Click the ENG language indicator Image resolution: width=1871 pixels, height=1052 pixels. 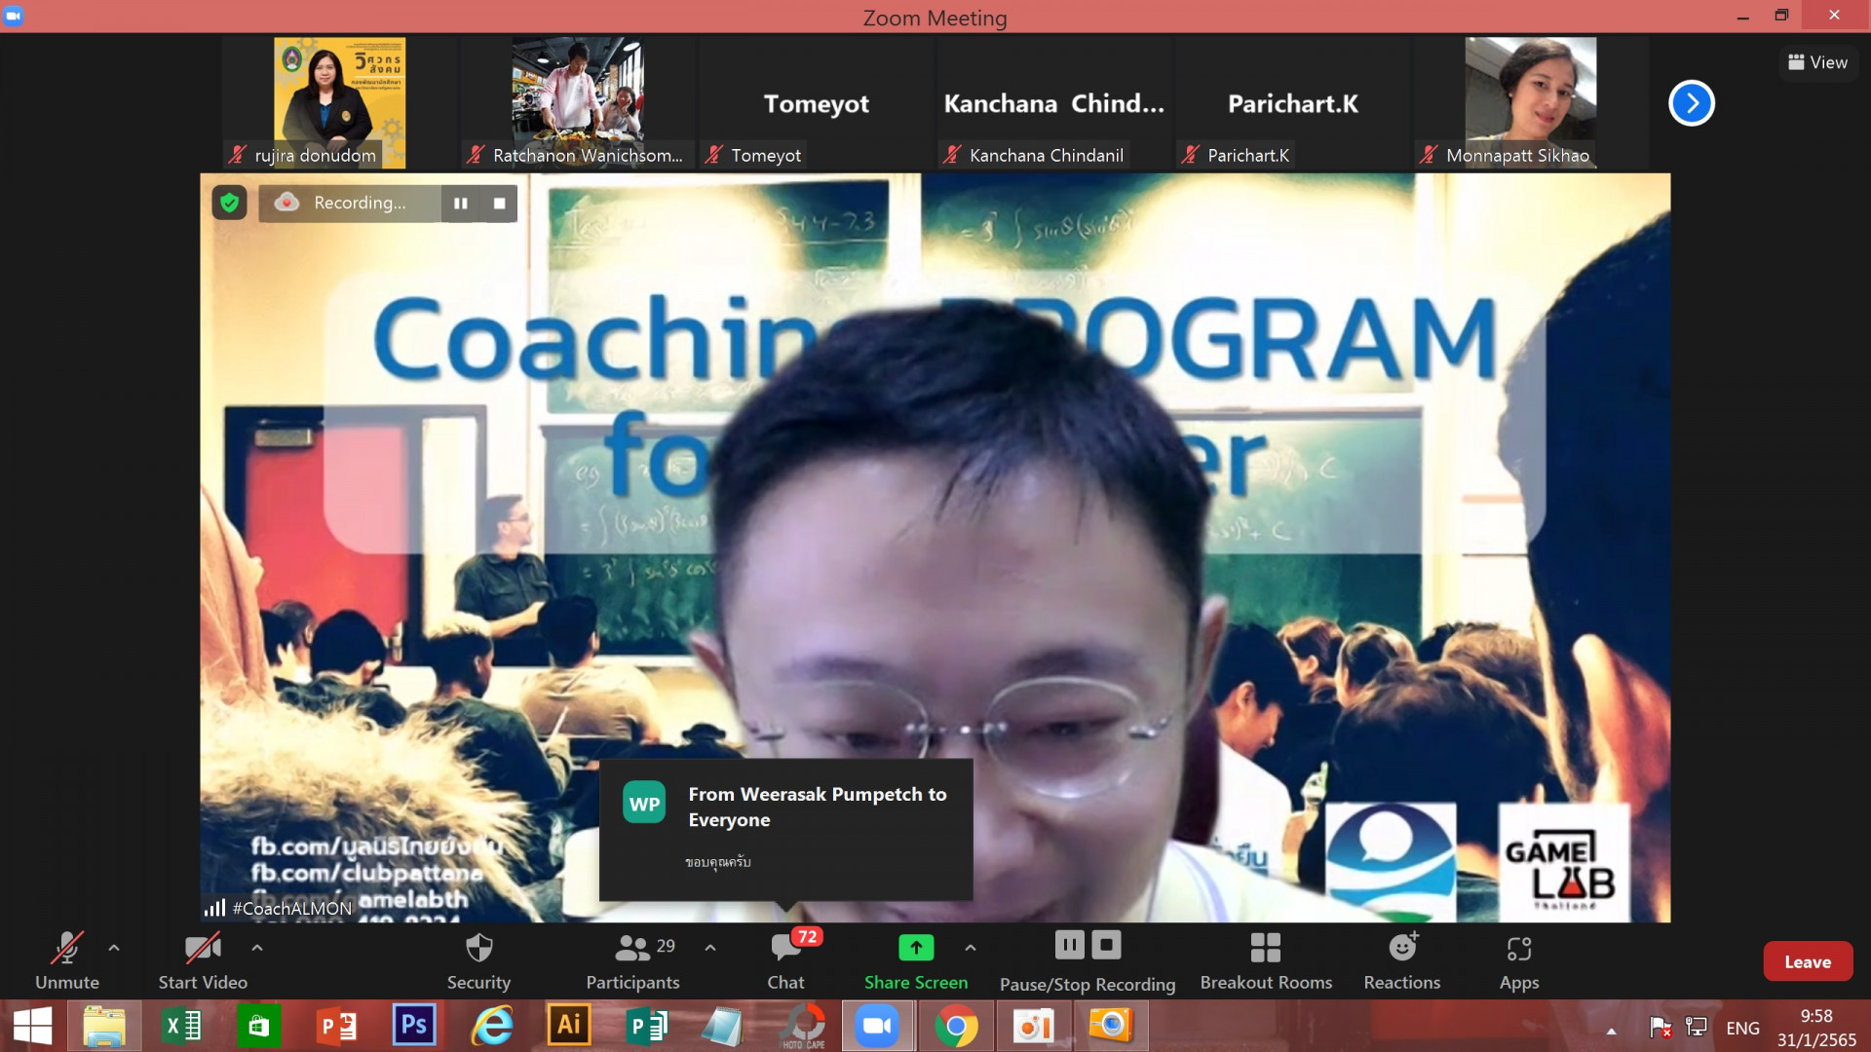[x=1742, y=1028]
